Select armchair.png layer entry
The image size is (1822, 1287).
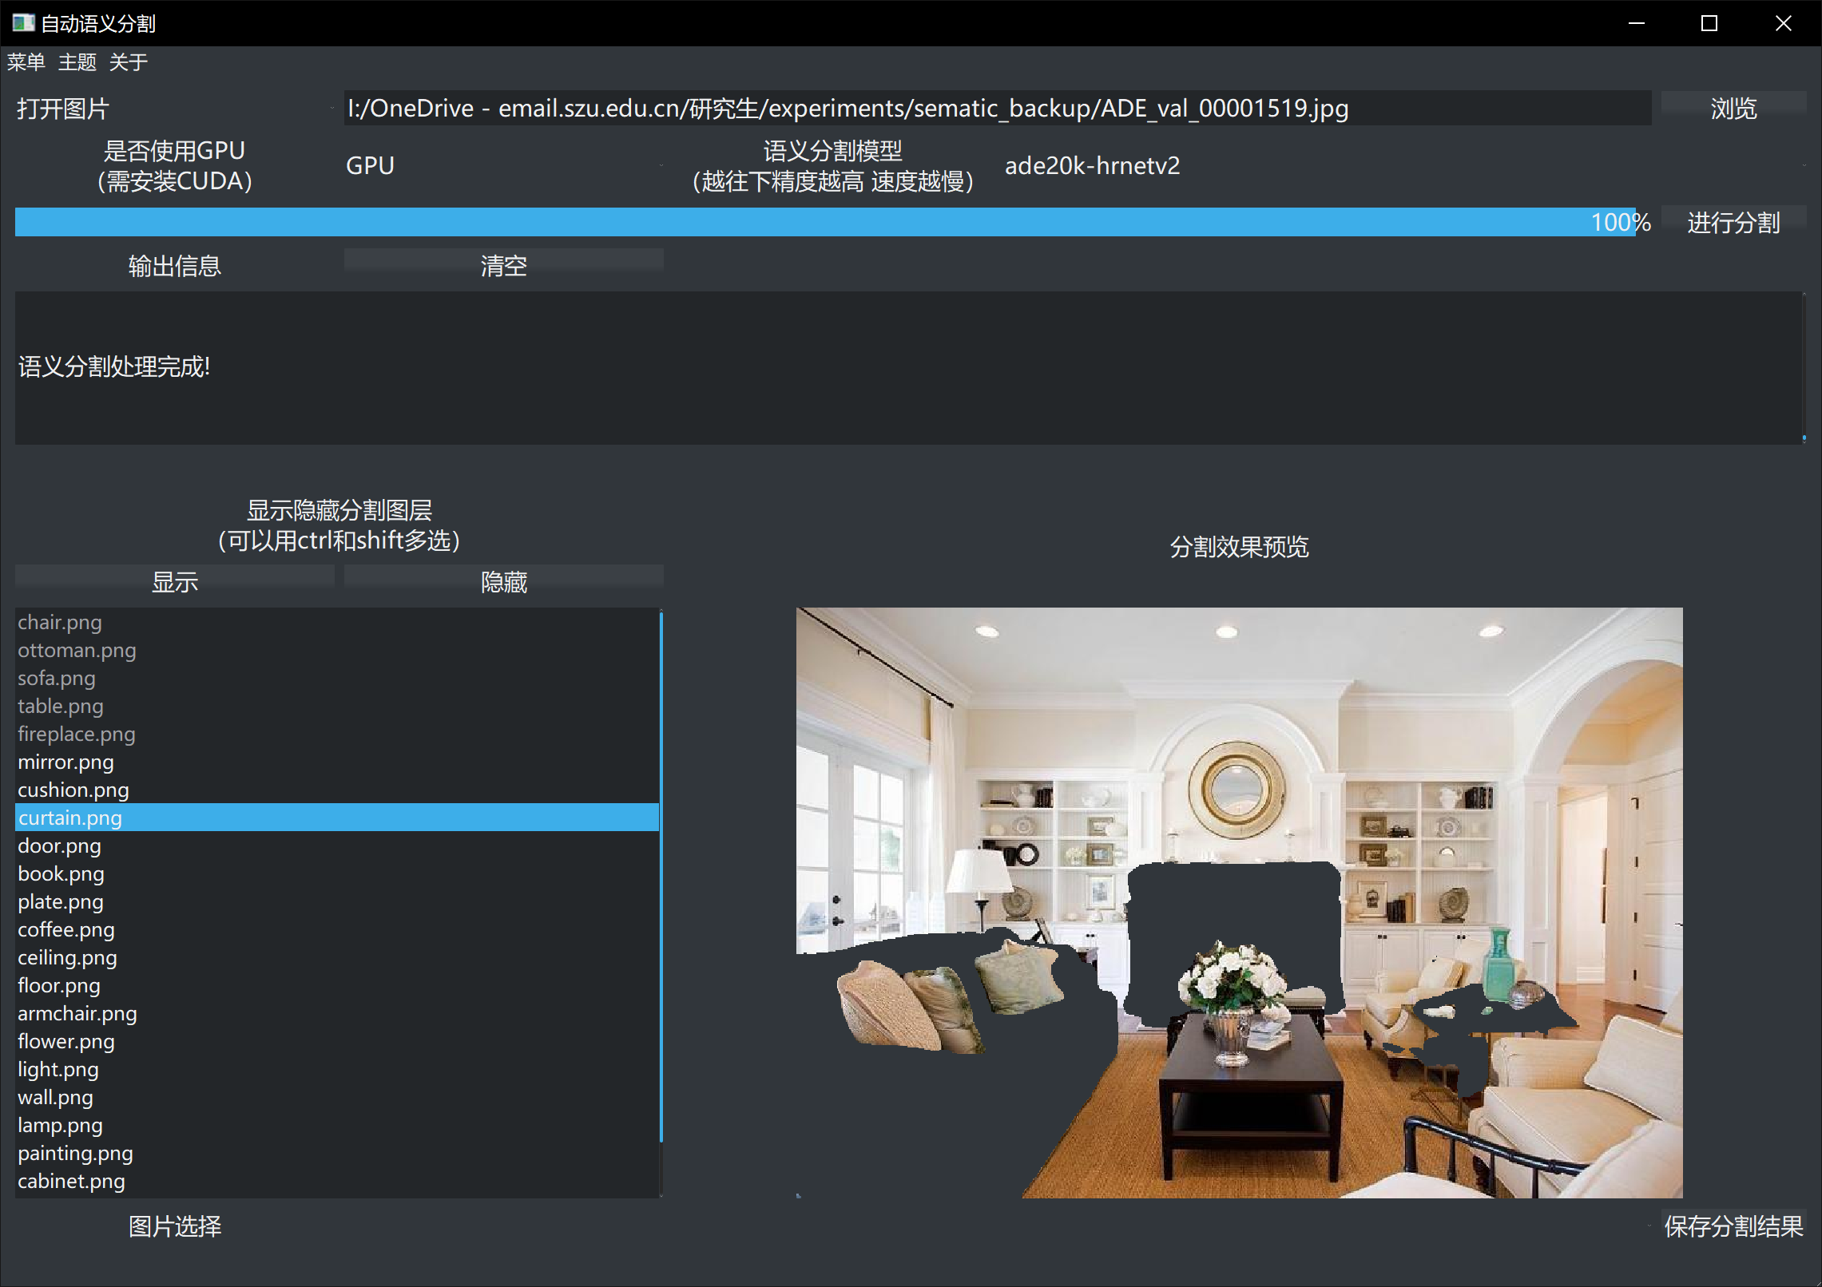click(77, 1014)
